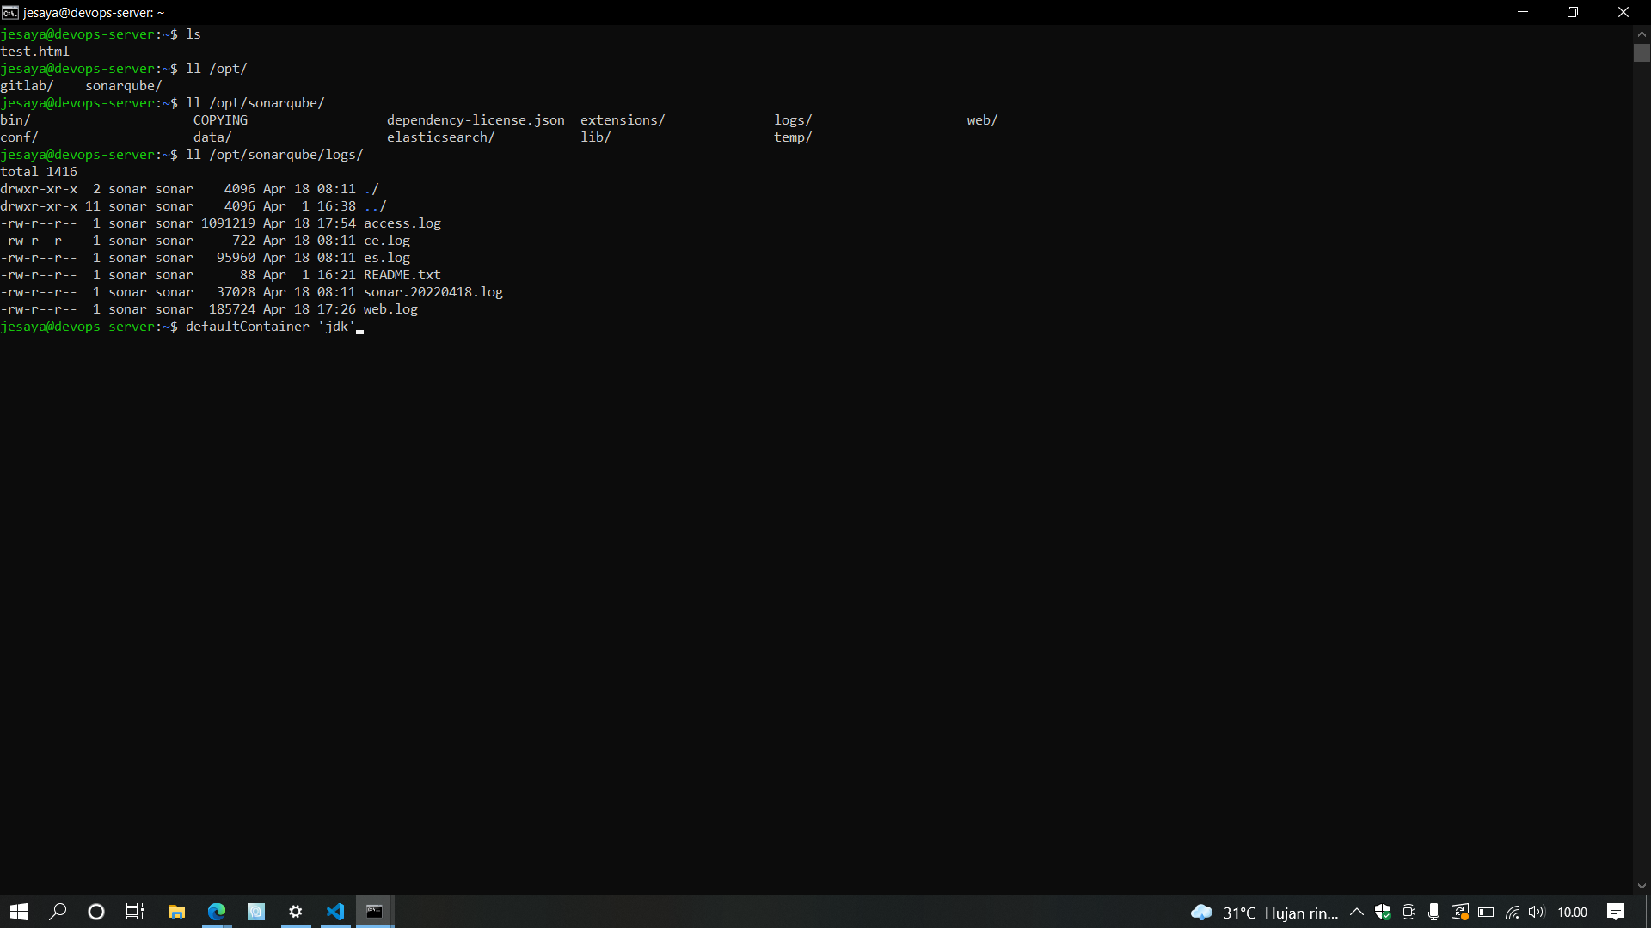This screenshot has width=1651, height=928.
Task: Click the bin/ directory entry
Action: point(15,120)
